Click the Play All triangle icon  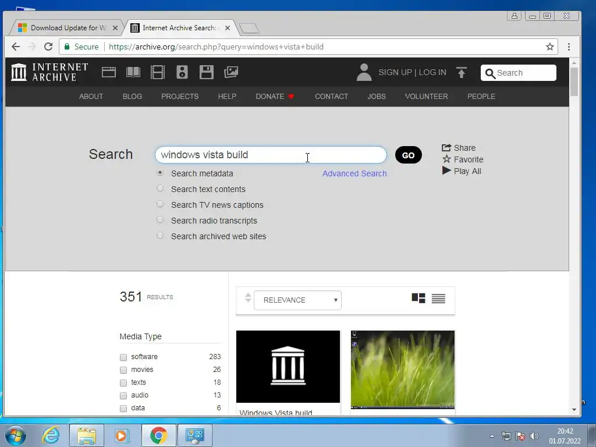[446, 171]
